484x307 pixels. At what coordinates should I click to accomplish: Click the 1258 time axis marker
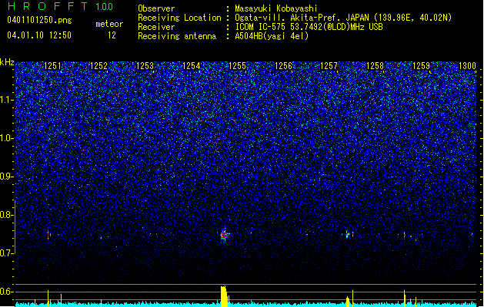[375, 65]
